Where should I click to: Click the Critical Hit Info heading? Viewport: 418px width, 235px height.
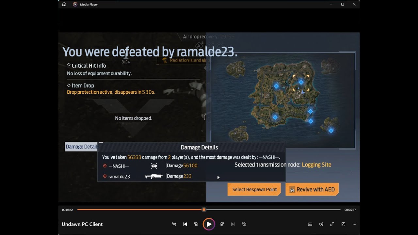coord(89,66)
